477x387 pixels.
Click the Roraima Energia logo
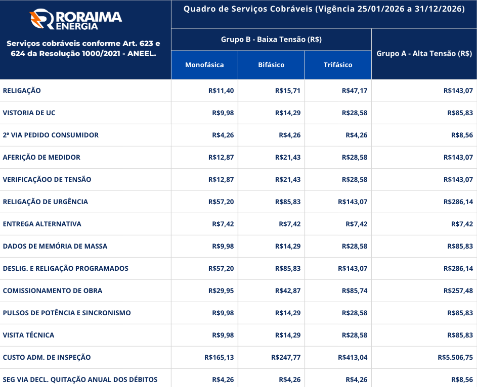pos(76,20)
